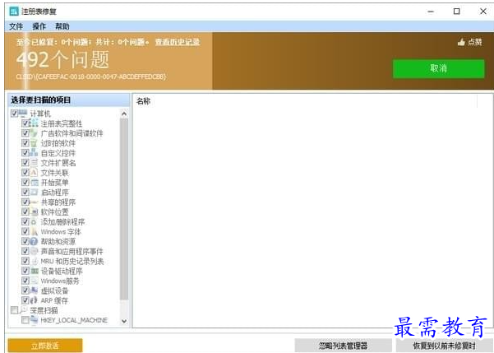This screenshot has height=353, width=494.
Task: Click the Windows服务 item icon
Action: point(34,281)
